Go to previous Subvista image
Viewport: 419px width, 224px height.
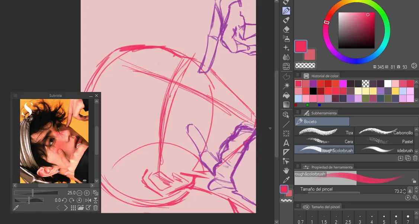pos(58,208)
